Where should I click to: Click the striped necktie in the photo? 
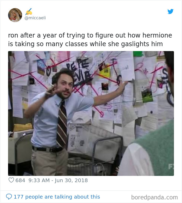point(62,124)
